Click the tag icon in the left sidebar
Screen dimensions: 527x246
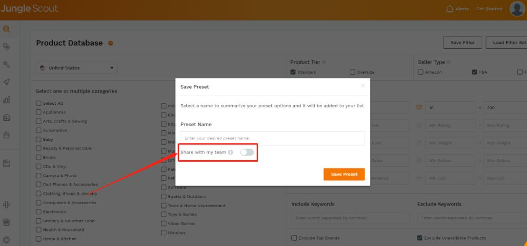pyautogui.click(x=6, y=46)
